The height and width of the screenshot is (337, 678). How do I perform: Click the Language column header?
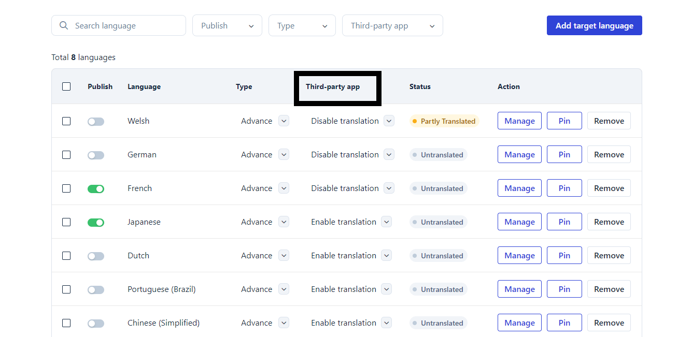point(144,86)
